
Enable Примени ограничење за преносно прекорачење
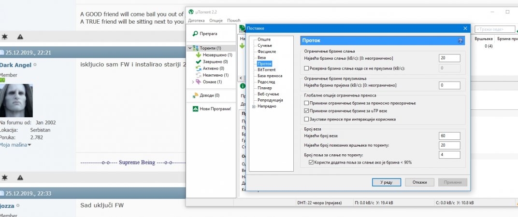(306, 103)
